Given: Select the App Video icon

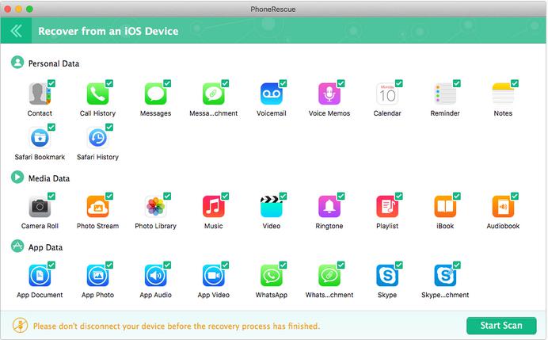Looking at the screenshot, I should tap(213, 275).
